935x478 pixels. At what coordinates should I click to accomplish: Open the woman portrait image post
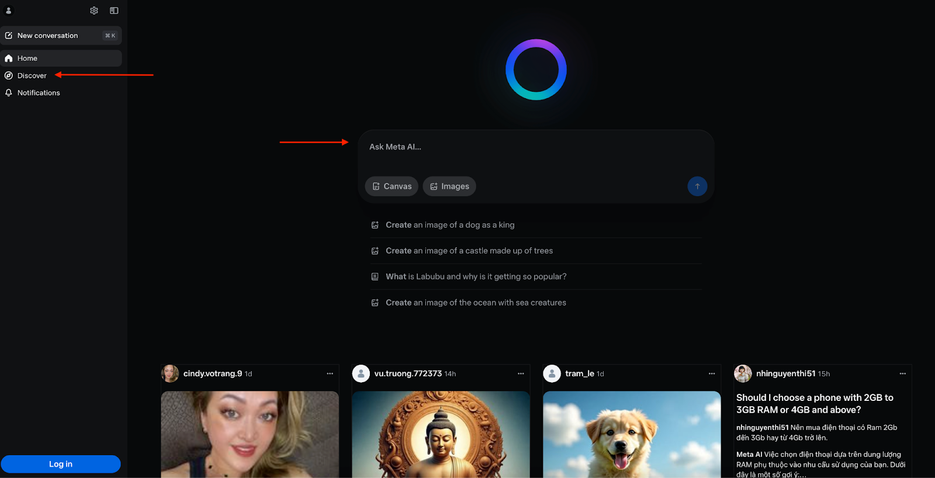[x=250, y=434]
